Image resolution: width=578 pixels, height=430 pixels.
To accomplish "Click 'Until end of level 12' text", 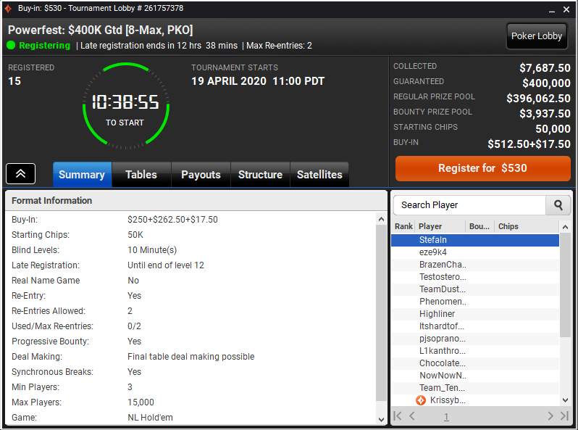I will coord(166,265).
